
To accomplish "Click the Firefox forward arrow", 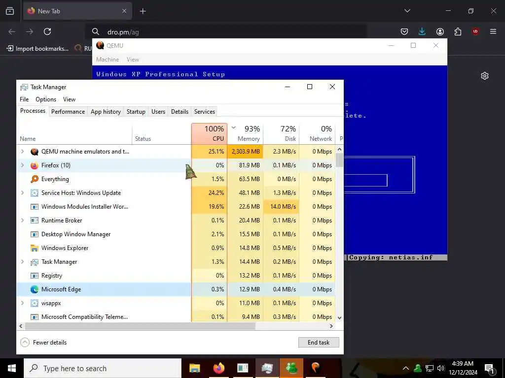I will [x=30, y=31].
